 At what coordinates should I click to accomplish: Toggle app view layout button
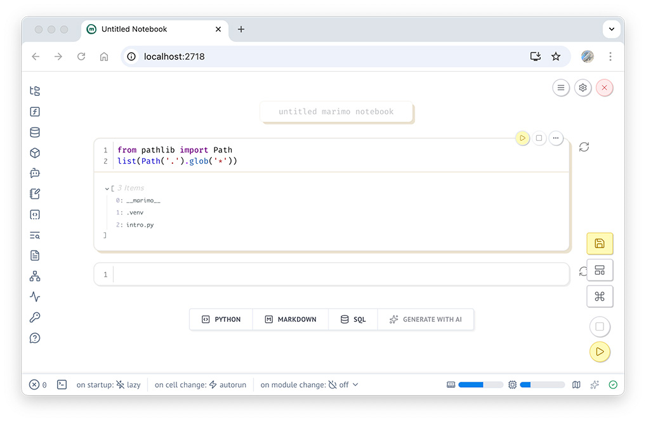tap(599, 270)
